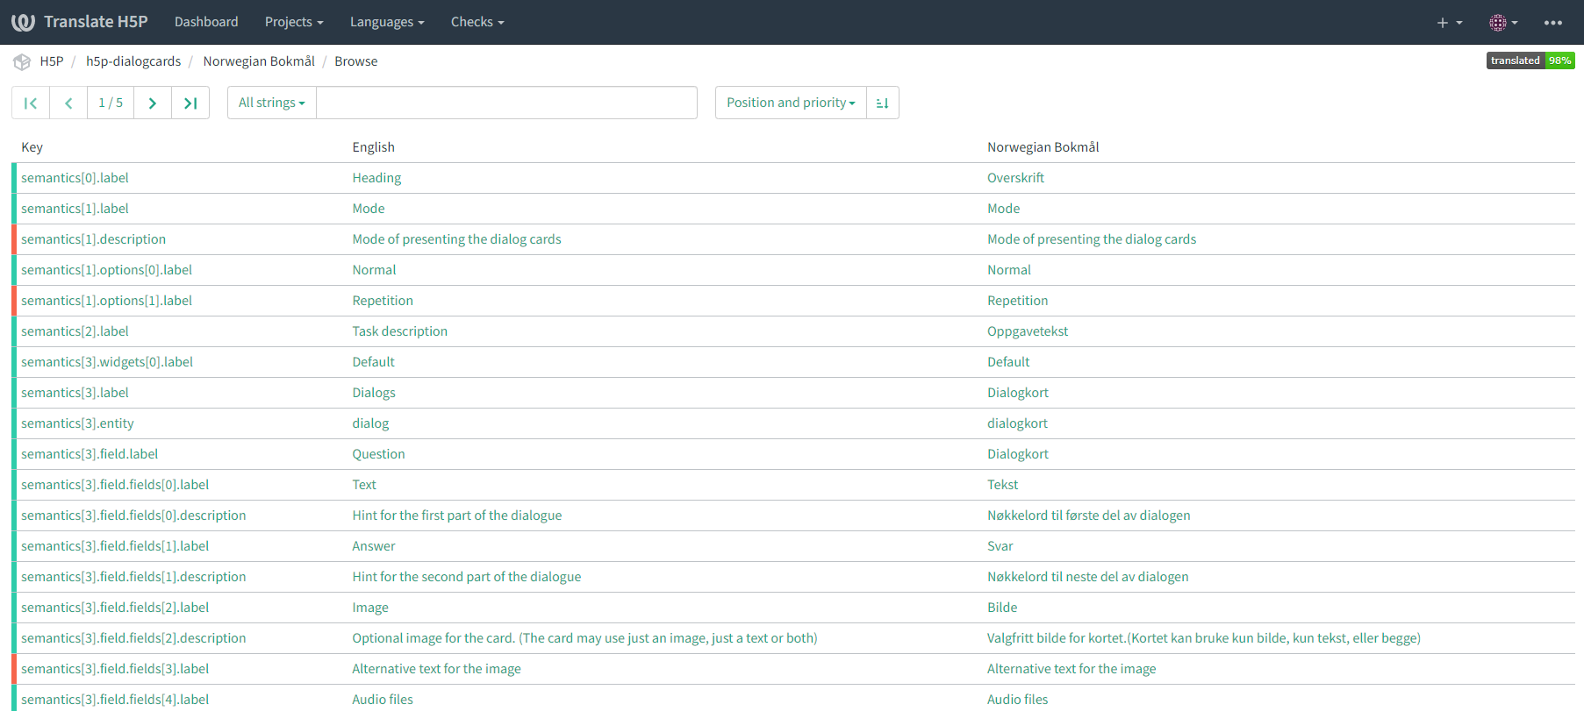Open the plus add menu
Image resolution: width=1584 pixels, height=711 pixels.
(1449, 22)
